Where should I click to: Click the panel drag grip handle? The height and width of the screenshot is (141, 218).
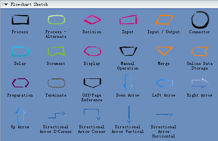(3, 4)
